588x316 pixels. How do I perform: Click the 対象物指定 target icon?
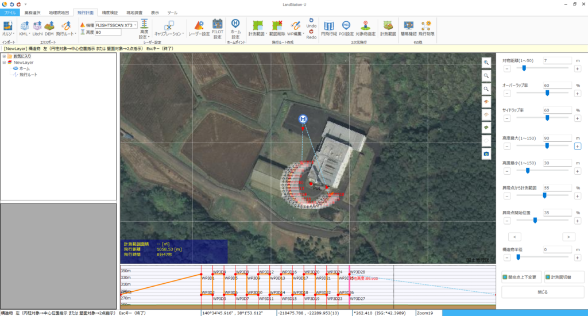[365, 26]
